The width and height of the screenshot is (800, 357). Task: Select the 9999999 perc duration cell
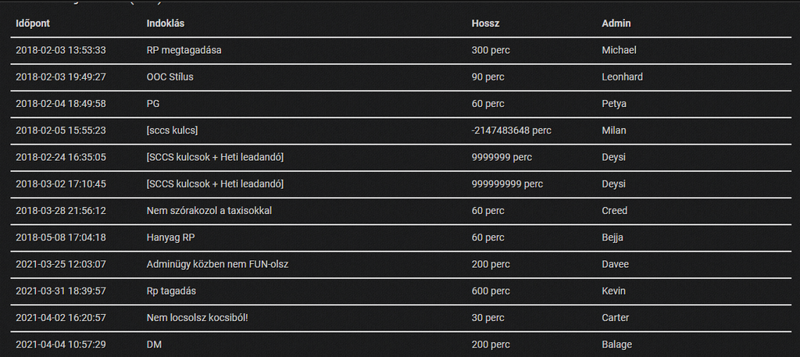tap(502, 157)
